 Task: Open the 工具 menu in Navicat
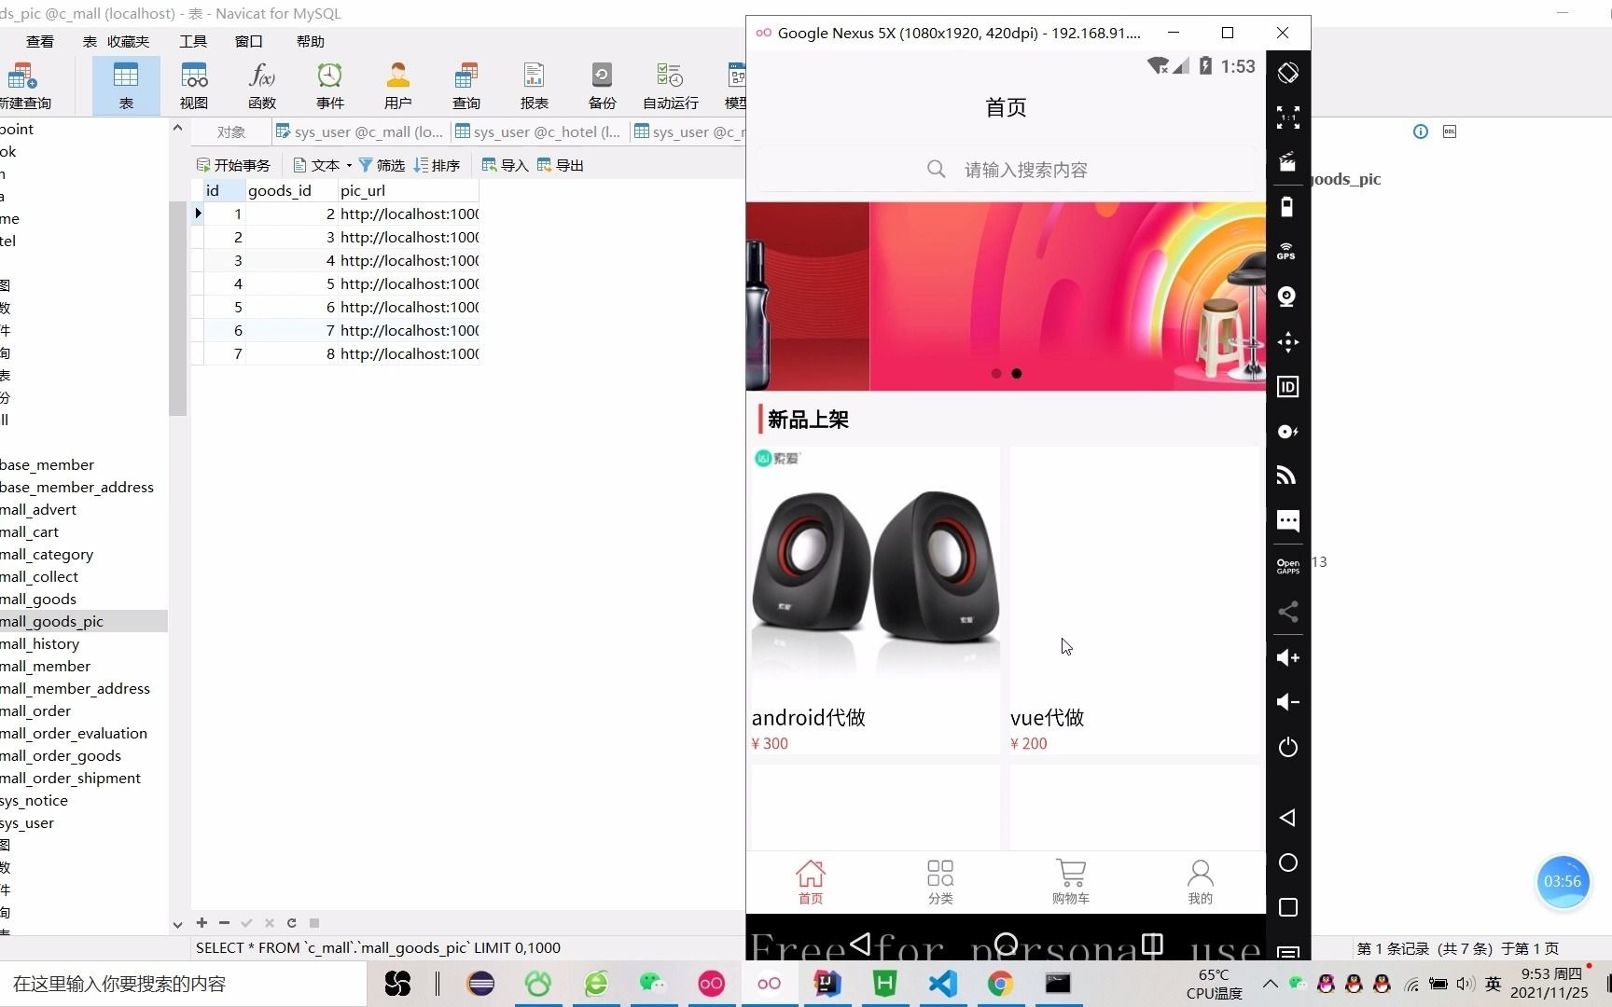192,41
